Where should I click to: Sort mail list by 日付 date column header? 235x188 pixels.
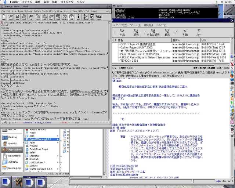click(x=216, y=40)
